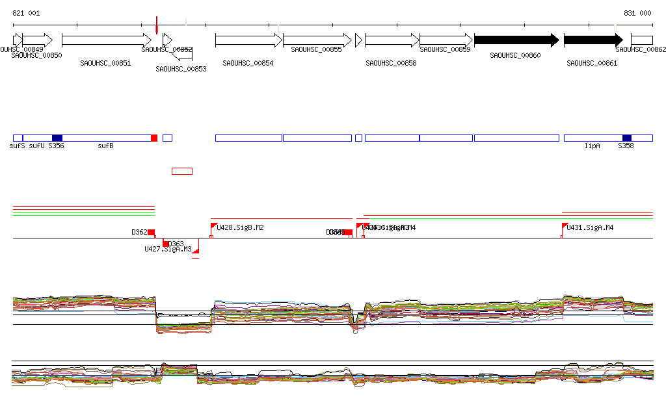This screenshot has height=397, width=666.
Task: Click the sufB blue segment box
Action: pos(107,138)
